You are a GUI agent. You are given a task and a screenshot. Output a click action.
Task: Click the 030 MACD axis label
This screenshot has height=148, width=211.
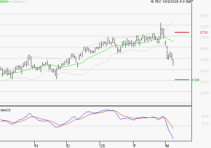coord(205,116)
